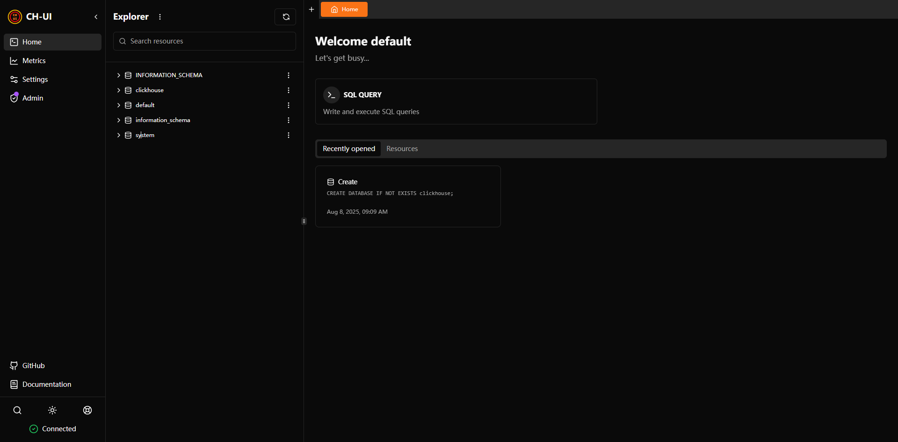
Task: Click the Admin shield icon
Action: pyautogui.click(x=14, y=98)
